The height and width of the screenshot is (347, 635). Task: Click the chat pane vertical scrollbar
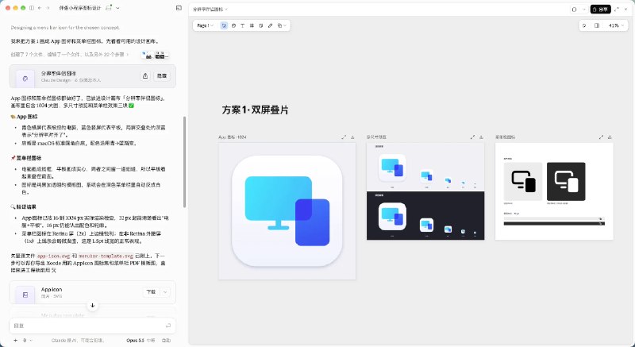coord(185,162)
